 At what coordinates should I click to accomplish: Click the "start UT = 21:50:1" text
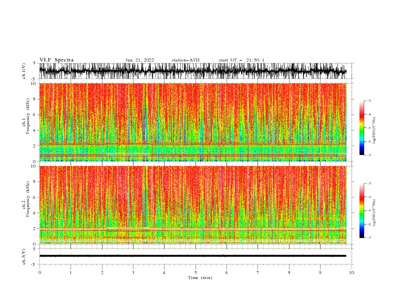coord(241,60)
